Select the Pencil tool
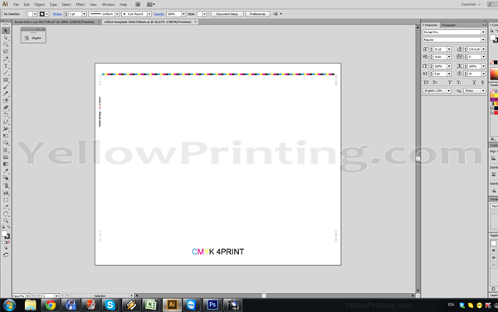 click(x=6, y=94)
